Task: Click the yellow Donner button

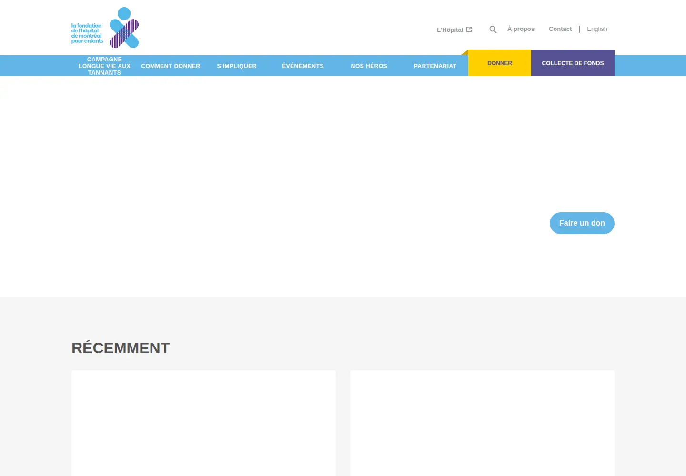Action: [500, 63]
